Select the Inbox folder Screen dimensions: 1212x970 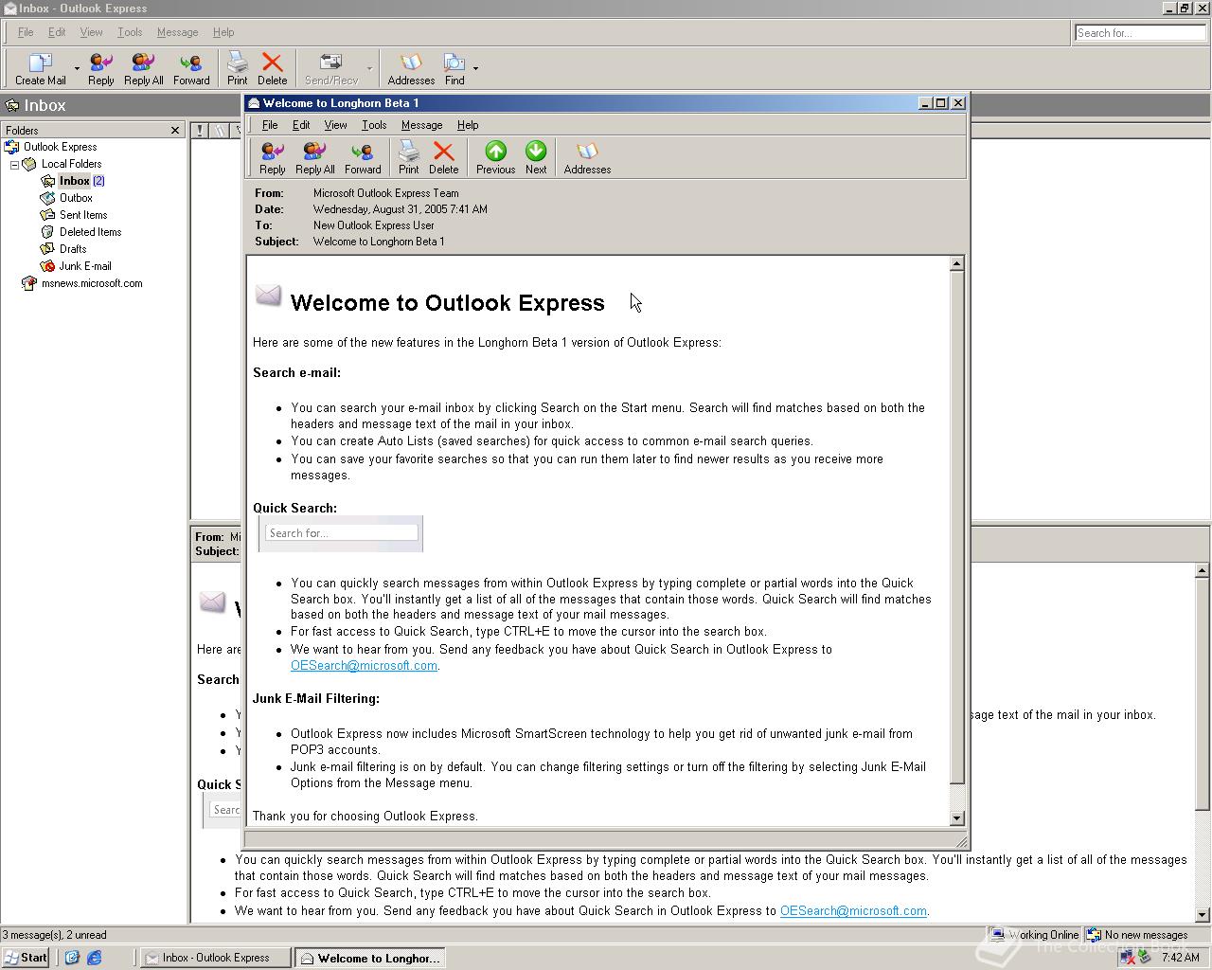tap(74, 181)
